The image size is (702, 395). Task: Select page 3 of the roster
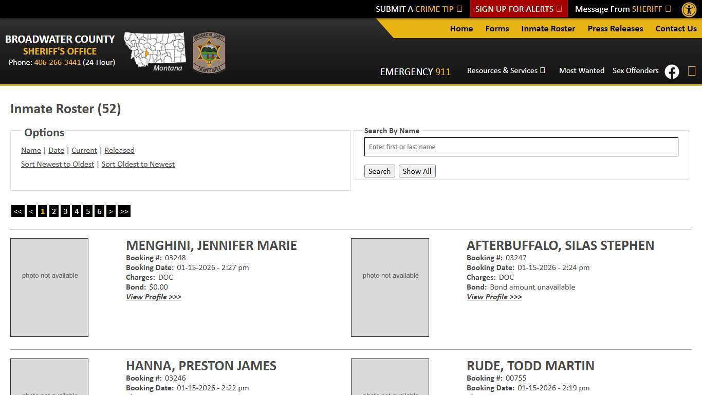[x=65, y=211]
